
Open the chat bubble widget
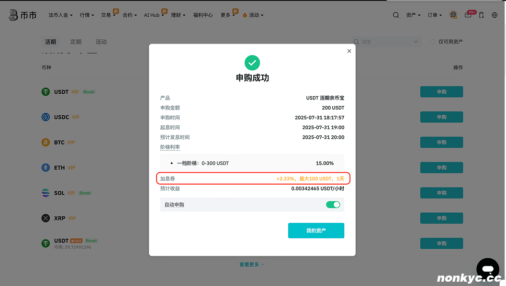pos(488,267)
